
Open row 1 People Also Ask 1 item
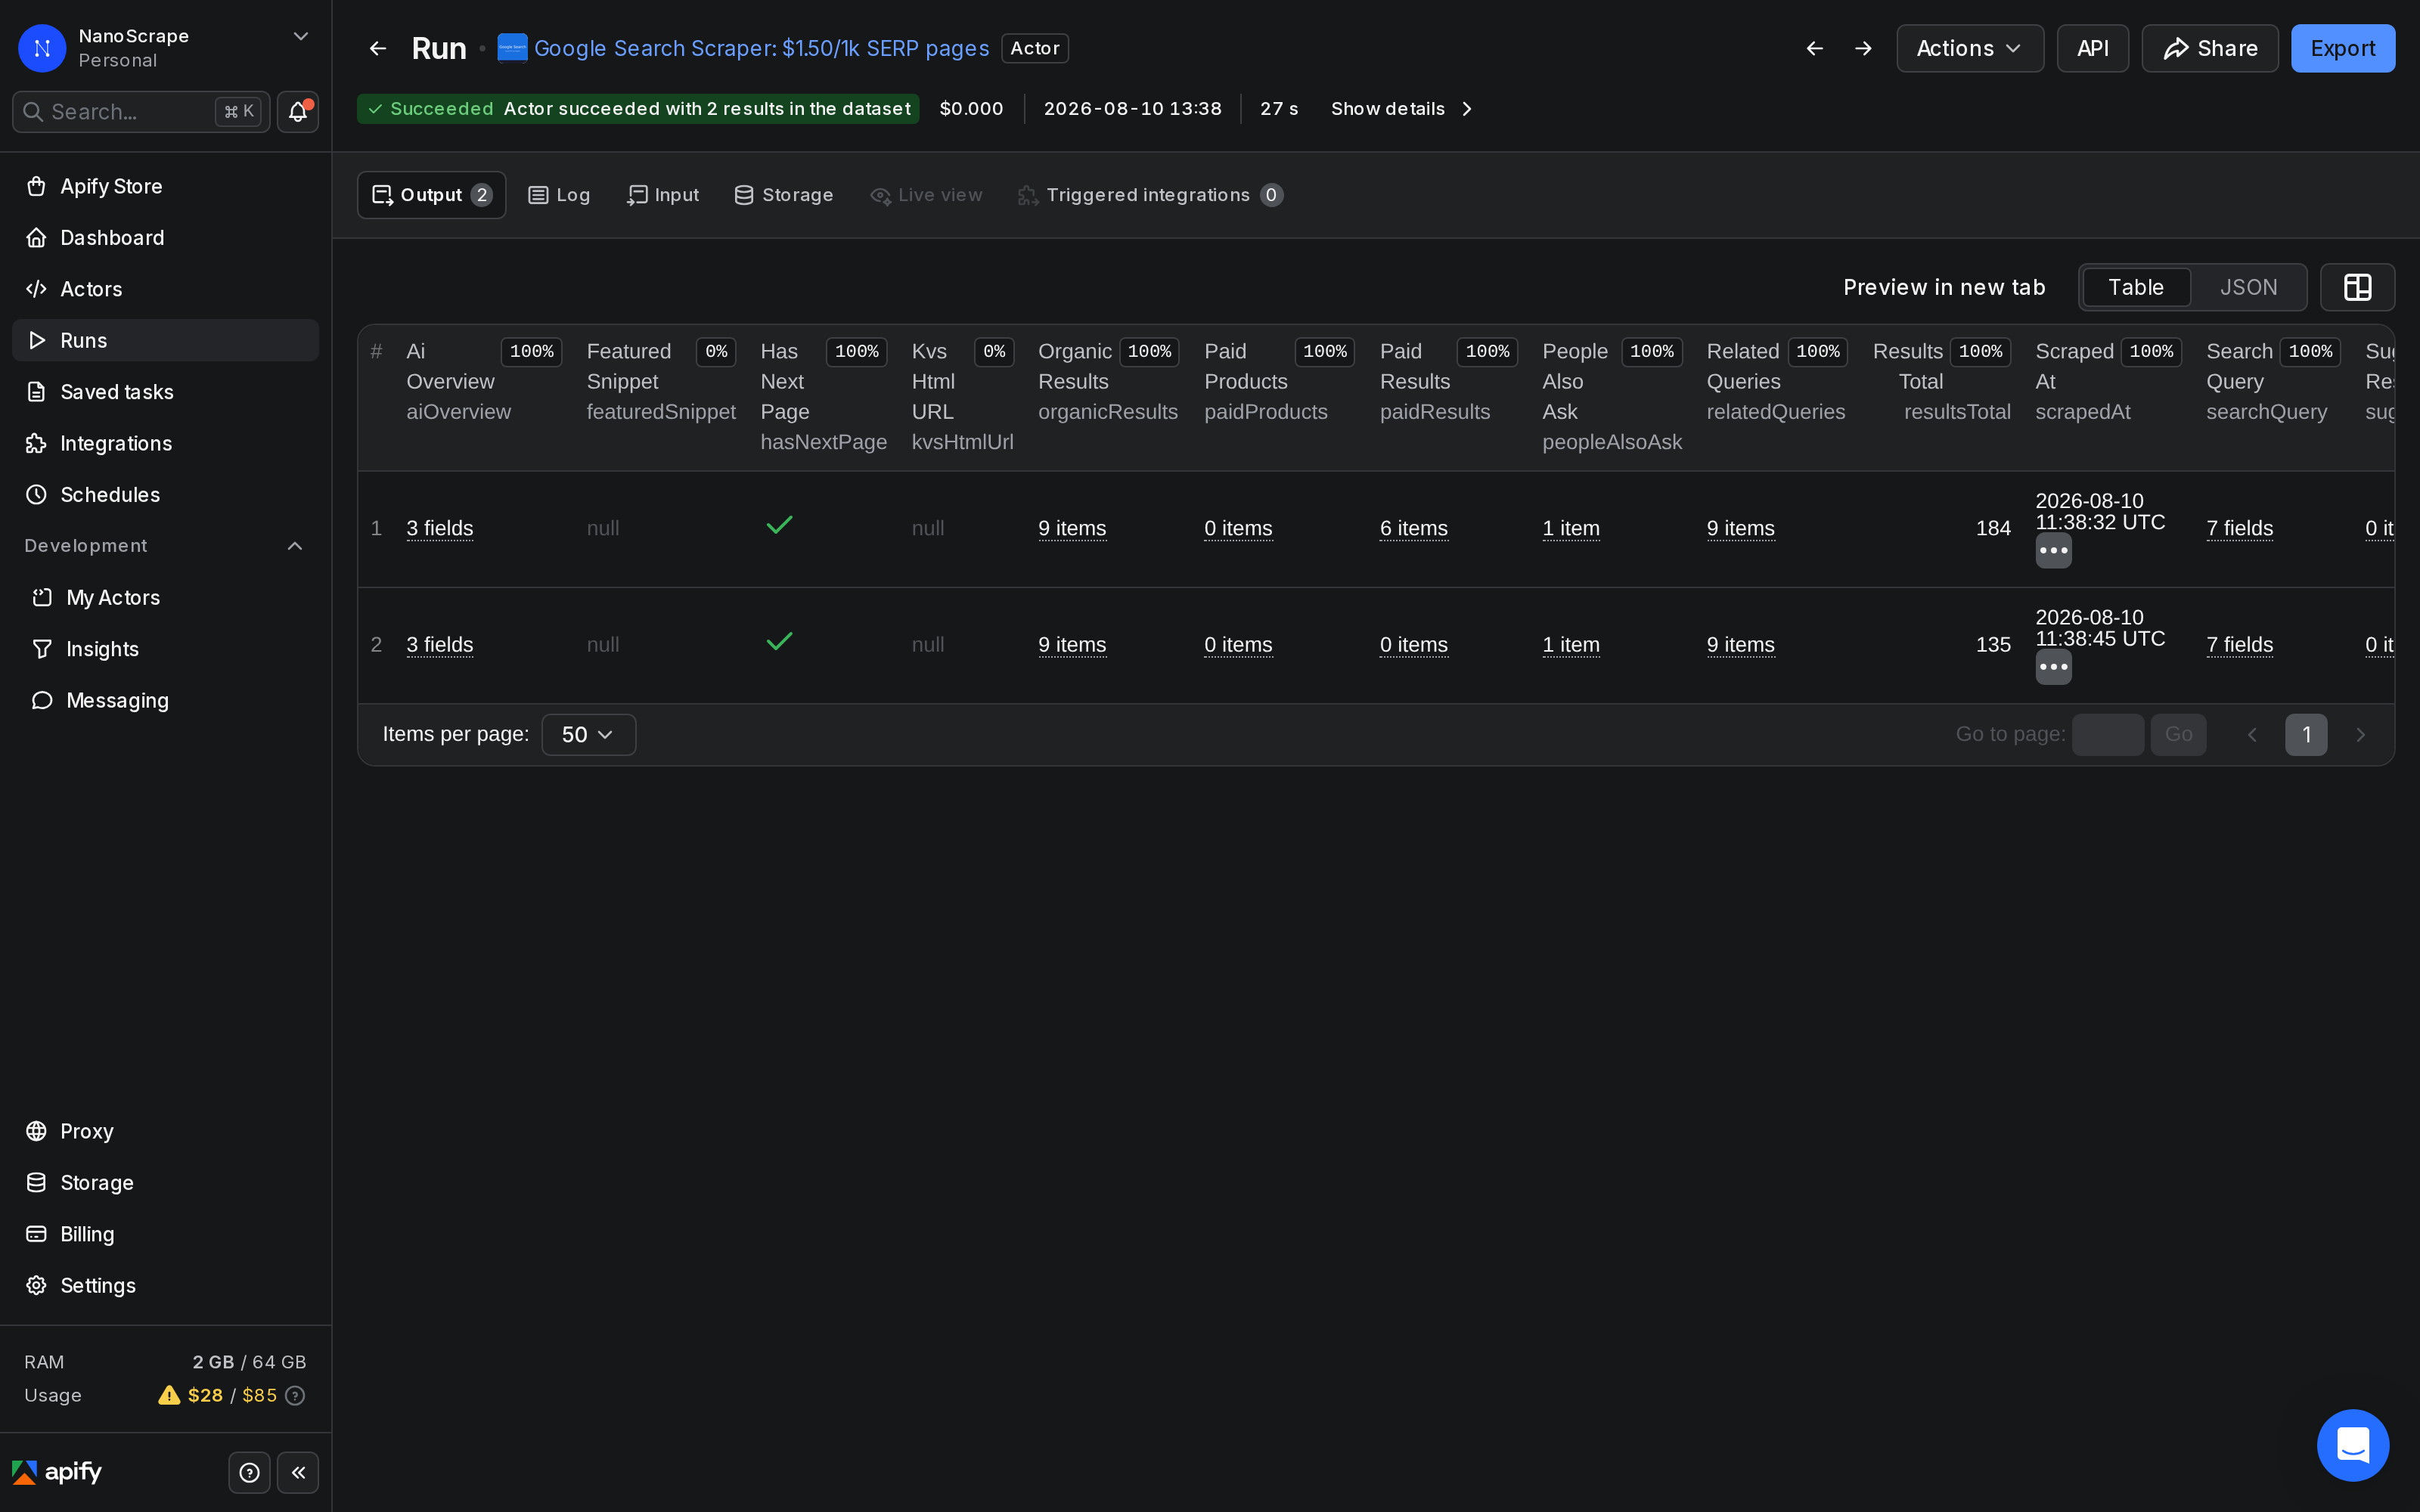(1571, 529)
